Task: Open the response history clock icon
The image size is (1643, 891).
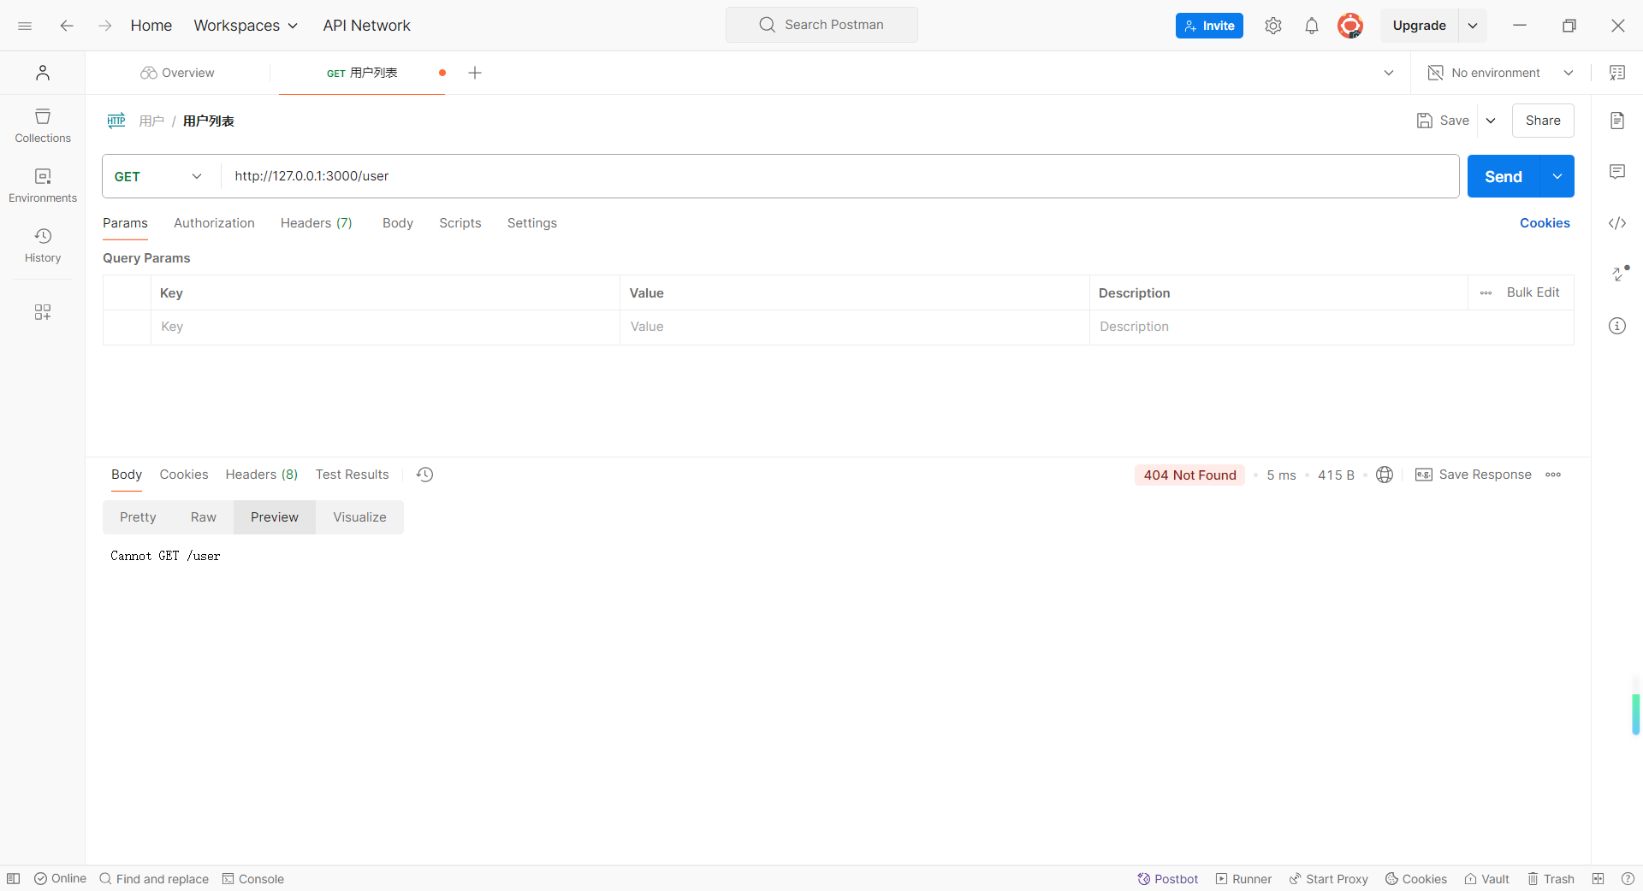Action: [425, 475]
